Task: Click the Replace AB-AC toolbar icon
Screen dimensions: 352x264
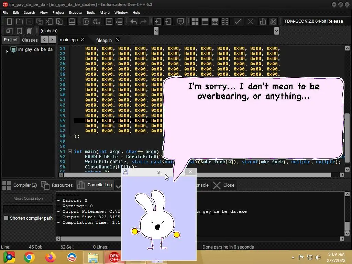Action: pos(96,22)
